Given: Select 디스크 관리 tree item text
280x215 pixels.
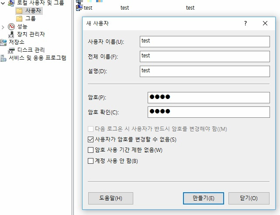Looking at the screenshot, I should pos(31,50).
